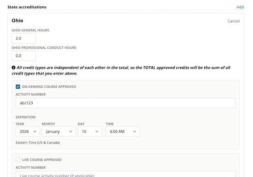Click the live course activity number field

[126, 174]
